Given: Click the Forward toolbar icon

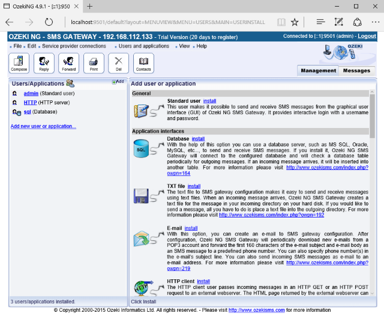Looking at the screenshot, I should pyautogui.click(x=69, y=63).
